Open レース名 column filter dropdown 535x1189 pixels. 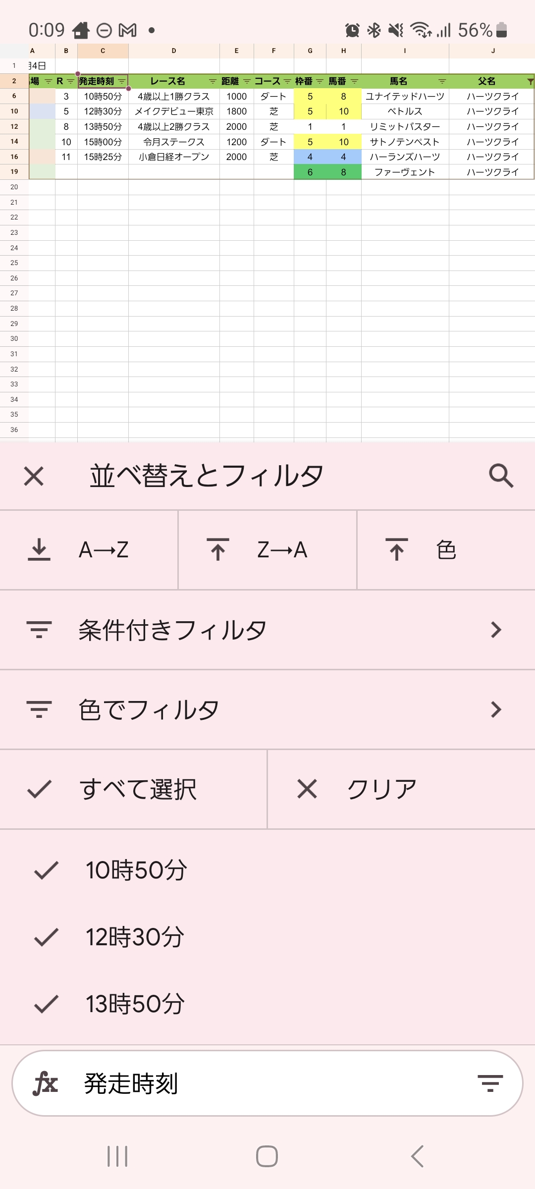point(213,81)
